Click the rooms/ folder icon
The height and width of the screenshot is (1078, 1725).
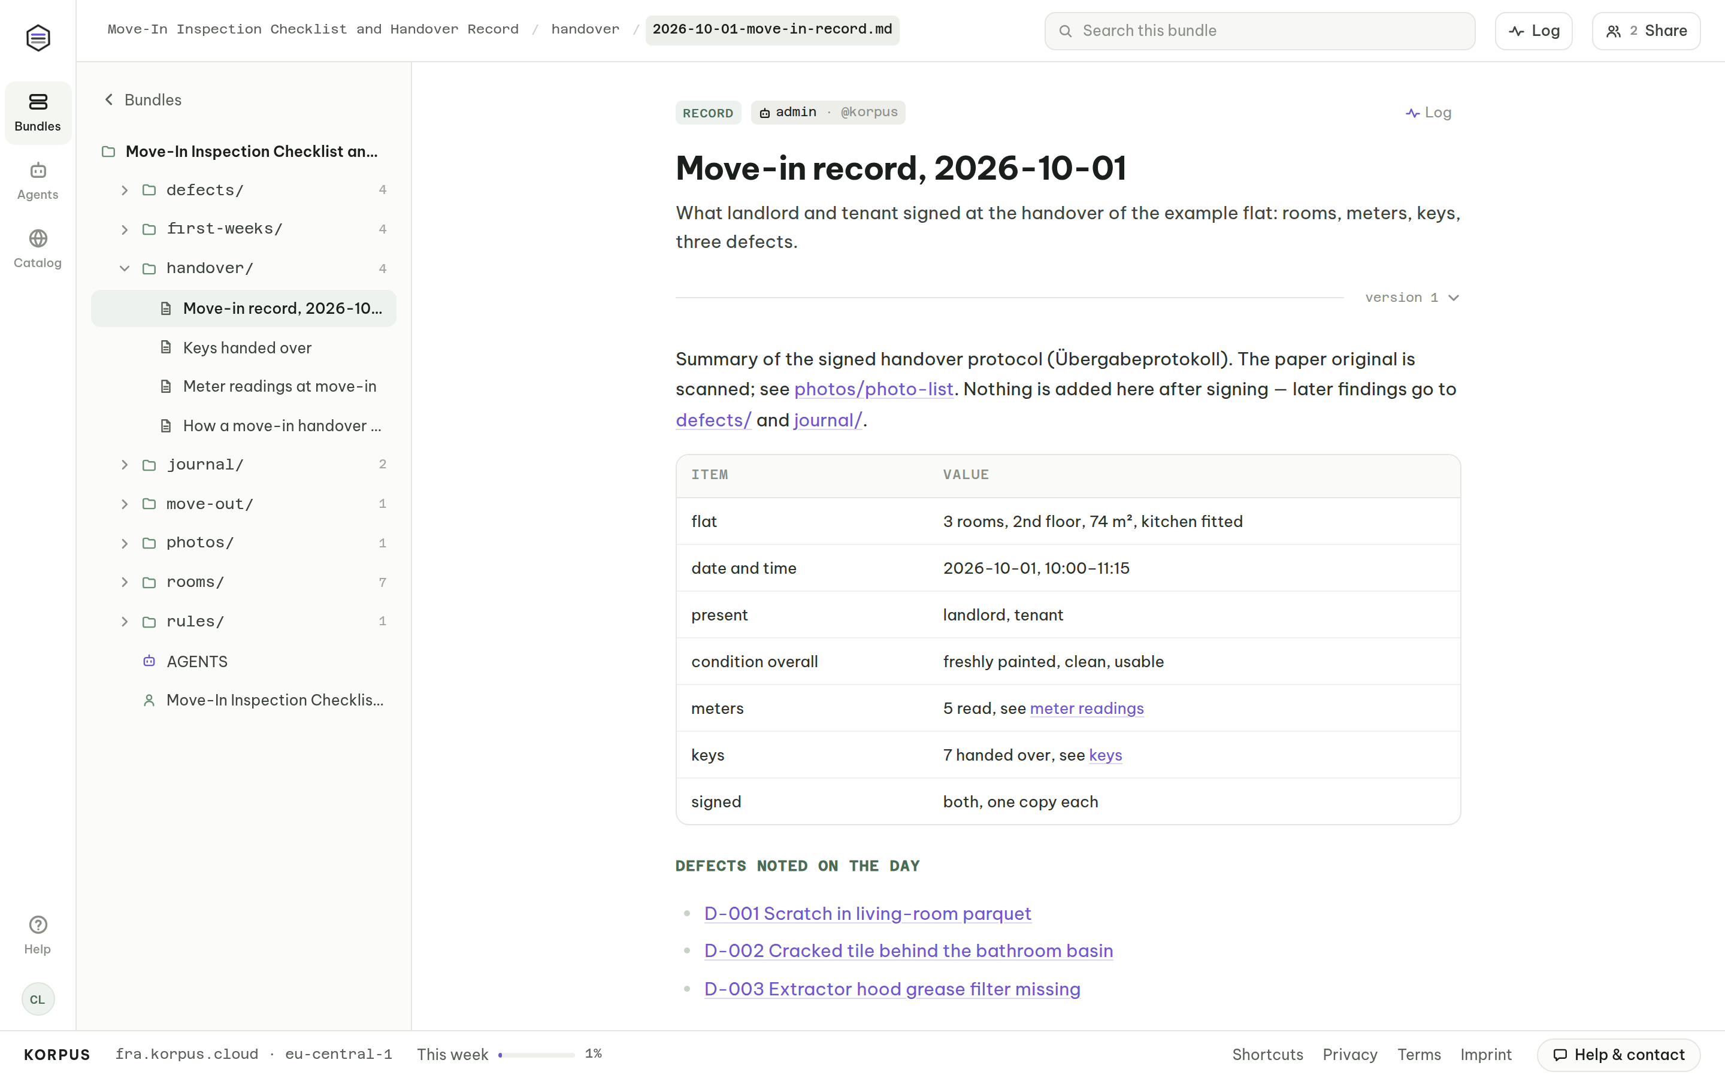tap(149, 583)
